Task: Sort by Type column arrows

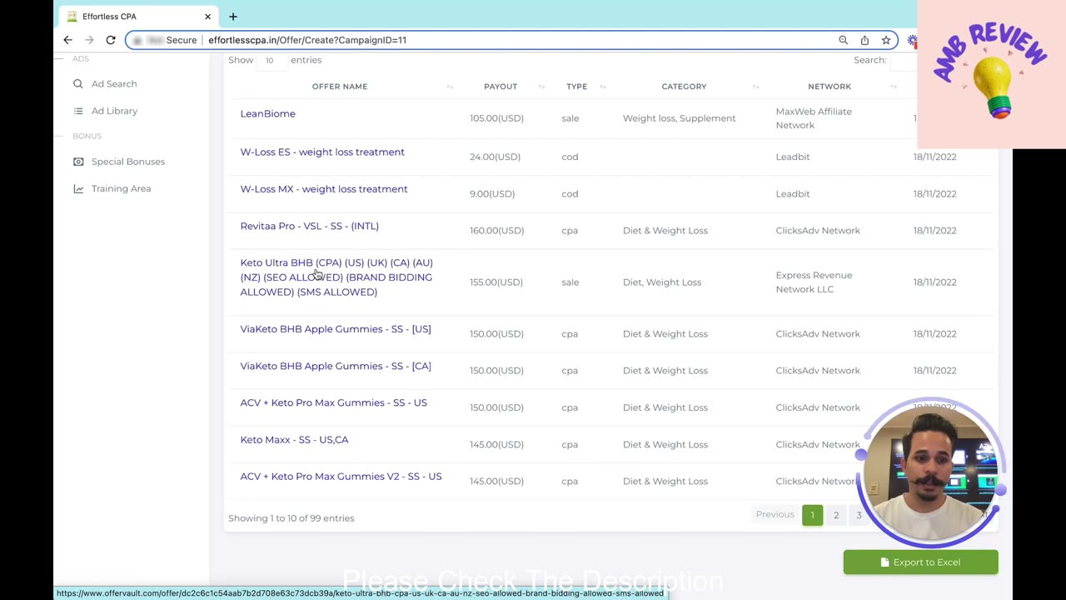Action: [603, 87]
